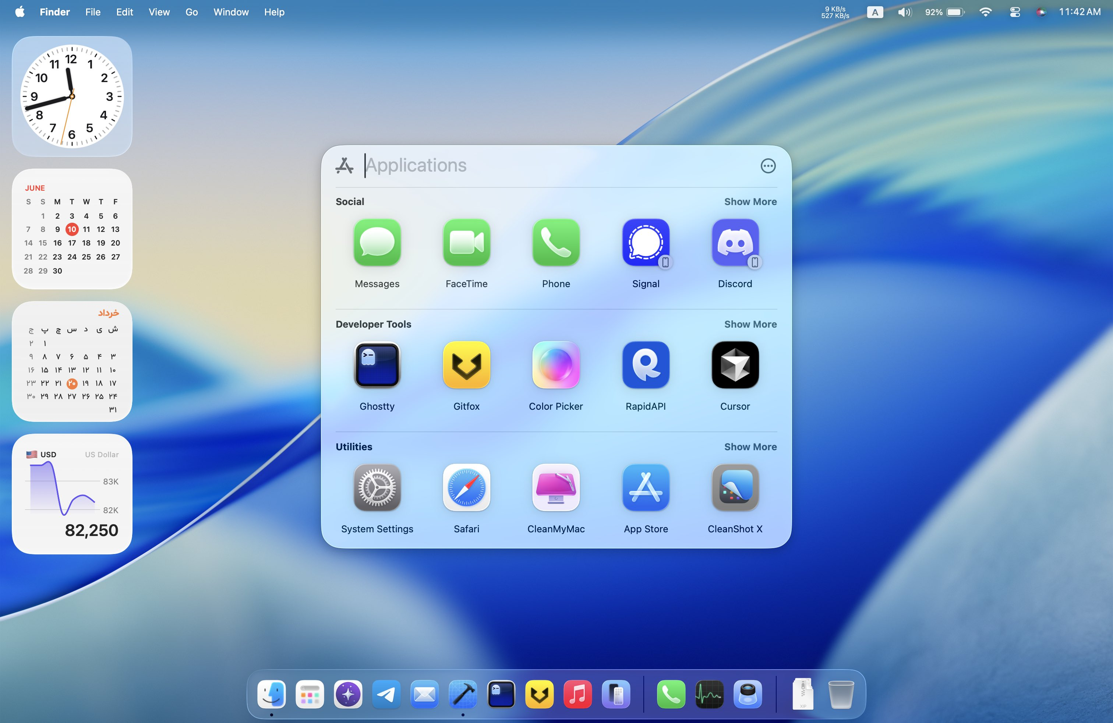Open the Color Picker app
Screen dimensions: 1113x723
555,365
